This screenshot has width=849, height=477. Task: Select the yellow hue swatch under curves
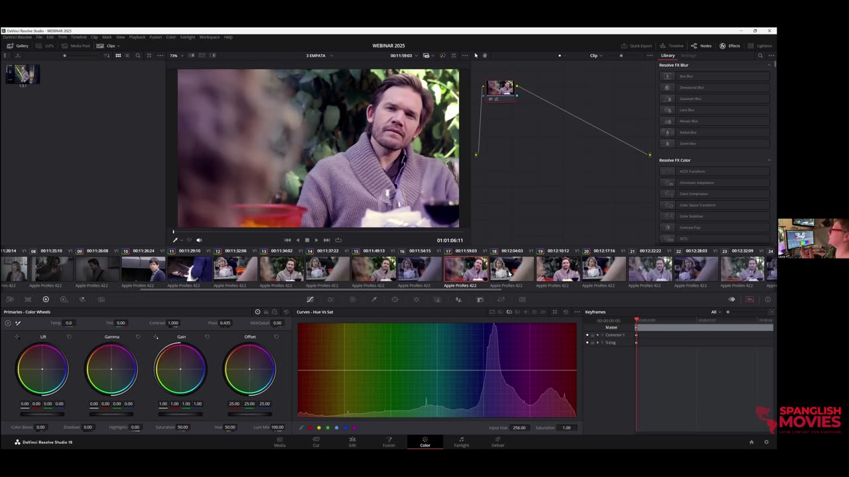click(319, 428)
